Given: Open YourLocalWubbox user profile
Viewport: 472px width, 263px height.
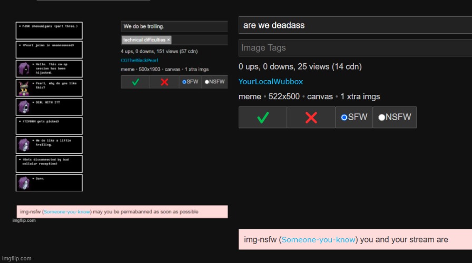Looking at the screenshot, I should click(270, 82).
